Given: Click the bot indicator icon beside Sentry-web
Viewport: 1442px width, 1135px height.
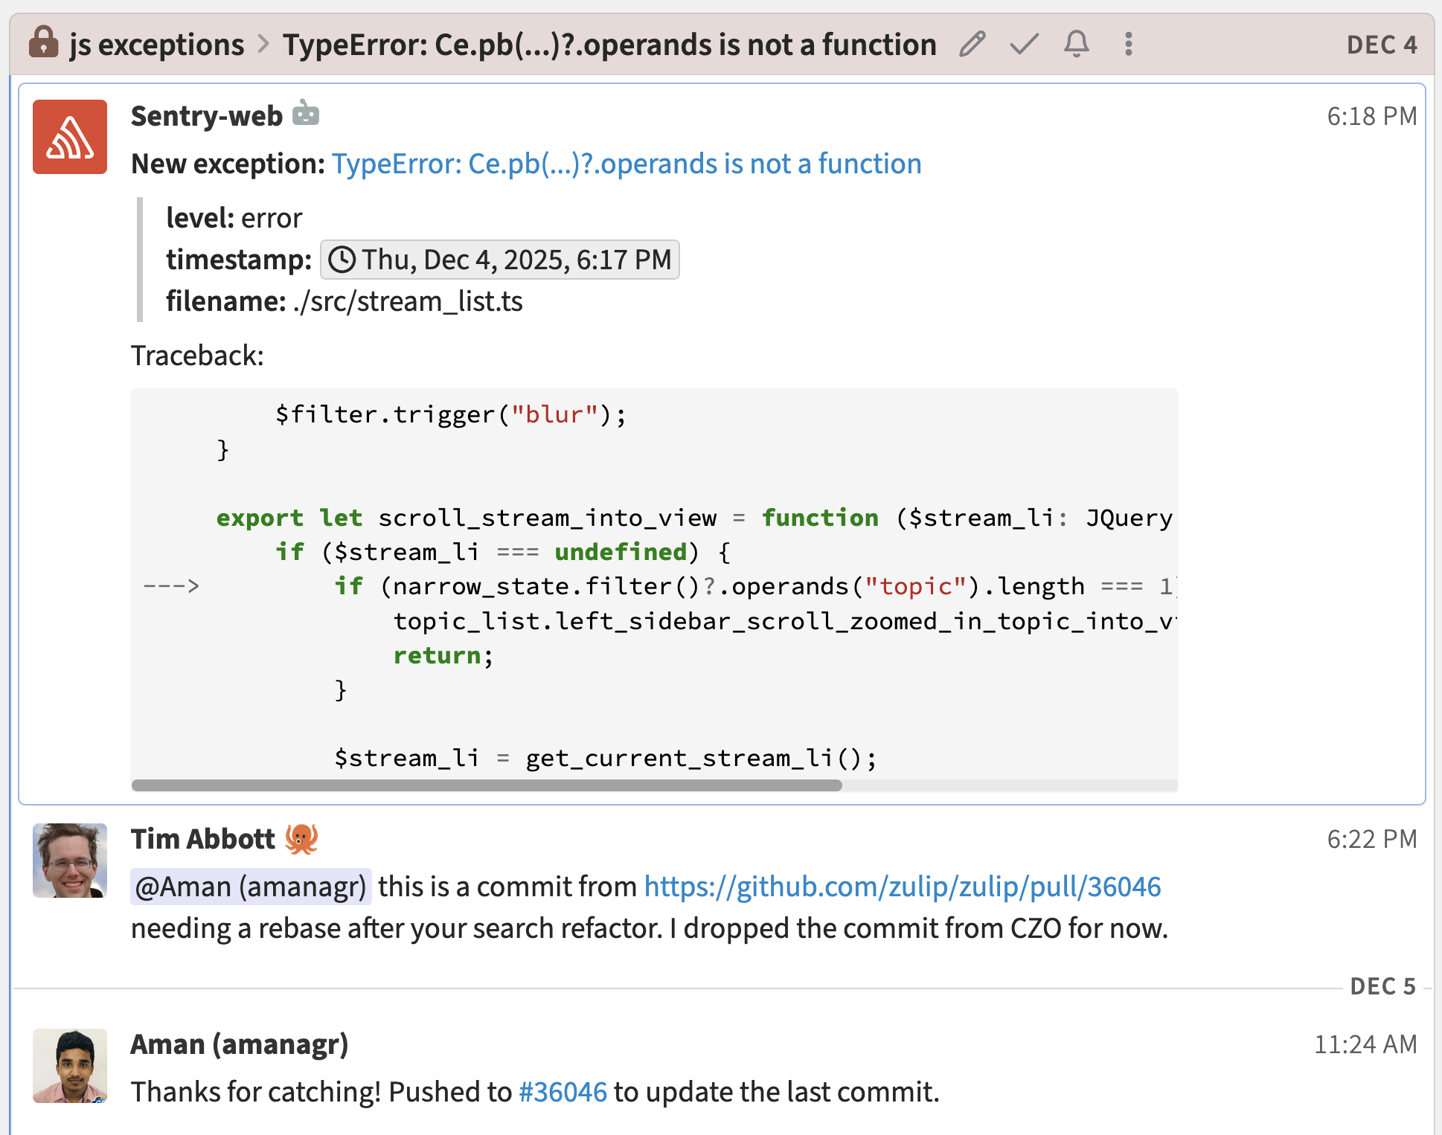Looking at the screenshot, I should pyautogui.click(x=305, y=115).
